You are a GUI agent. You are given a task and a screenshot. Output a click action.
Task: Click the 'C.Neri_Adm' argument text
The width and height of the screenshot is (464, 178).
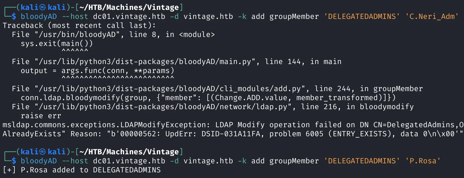[x=432, y=16]
